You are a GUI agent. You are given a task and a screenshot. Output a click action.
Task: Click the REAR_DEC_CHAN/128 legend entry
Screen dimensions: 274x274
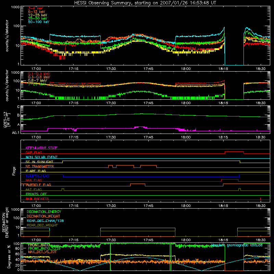point(45,221)
